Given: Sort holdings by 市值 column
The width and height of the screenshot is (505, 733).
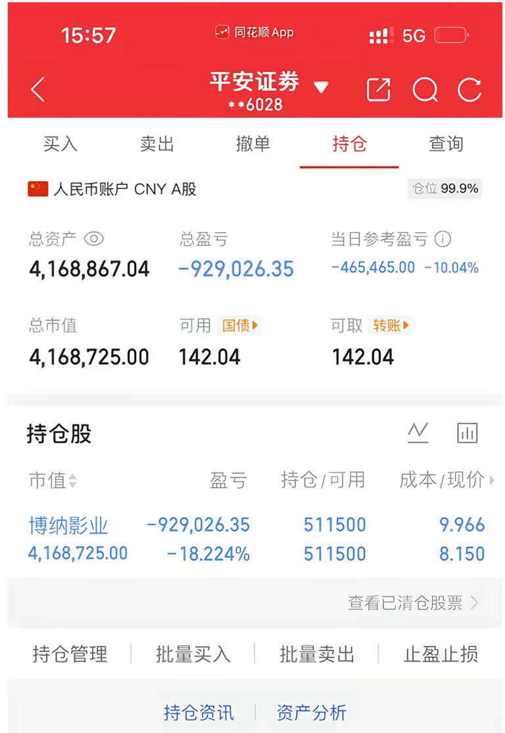Looking at the screenshot, I should pyautogui.click(x=53, y=480).
